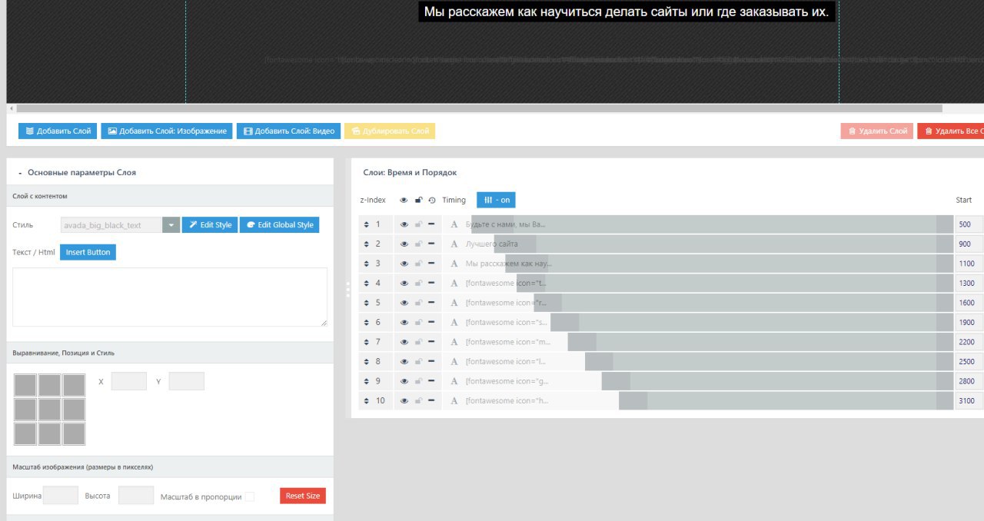
Task: Select center cell of alignment grid
Action: click(x=50, y=410)
